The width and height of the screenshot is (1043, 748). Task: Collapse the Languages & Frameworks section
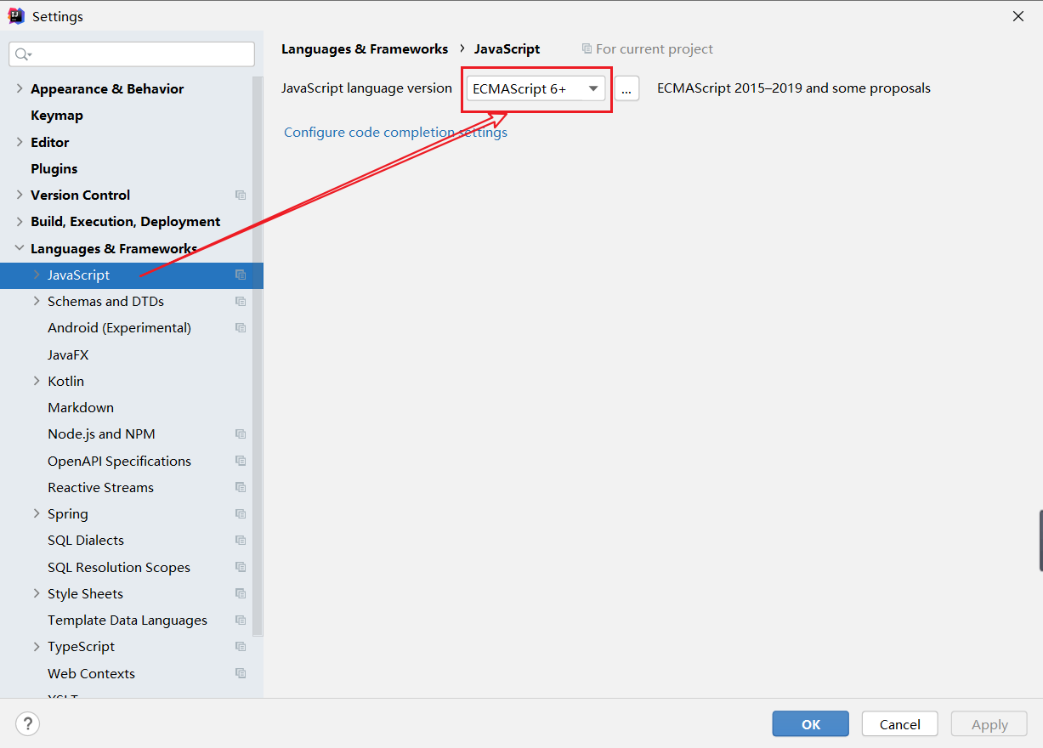(x=20, y=248)
